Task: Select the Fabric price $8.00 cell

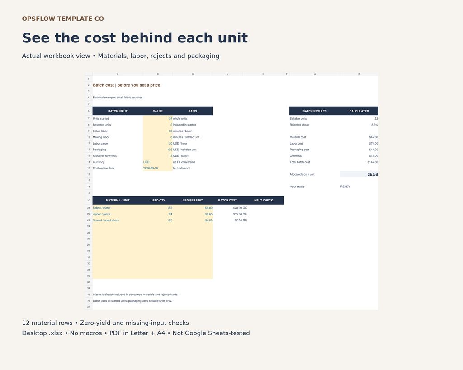Action: click(x=193, y=208)
